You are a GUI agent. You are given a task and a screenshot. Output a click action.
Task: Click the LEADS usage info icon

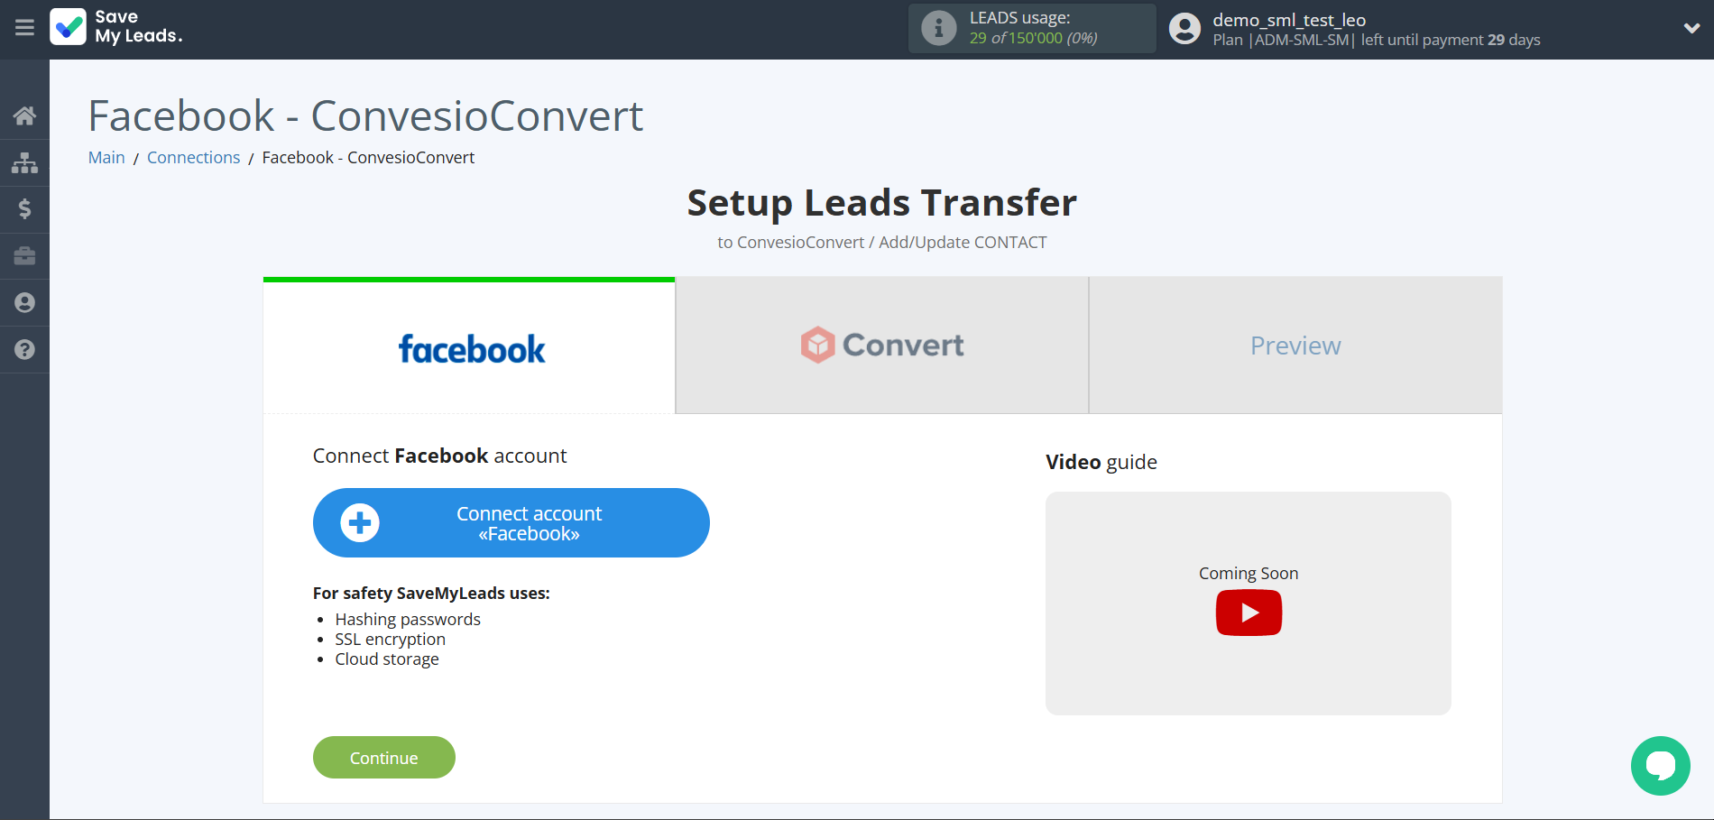(x=938, y=28)
